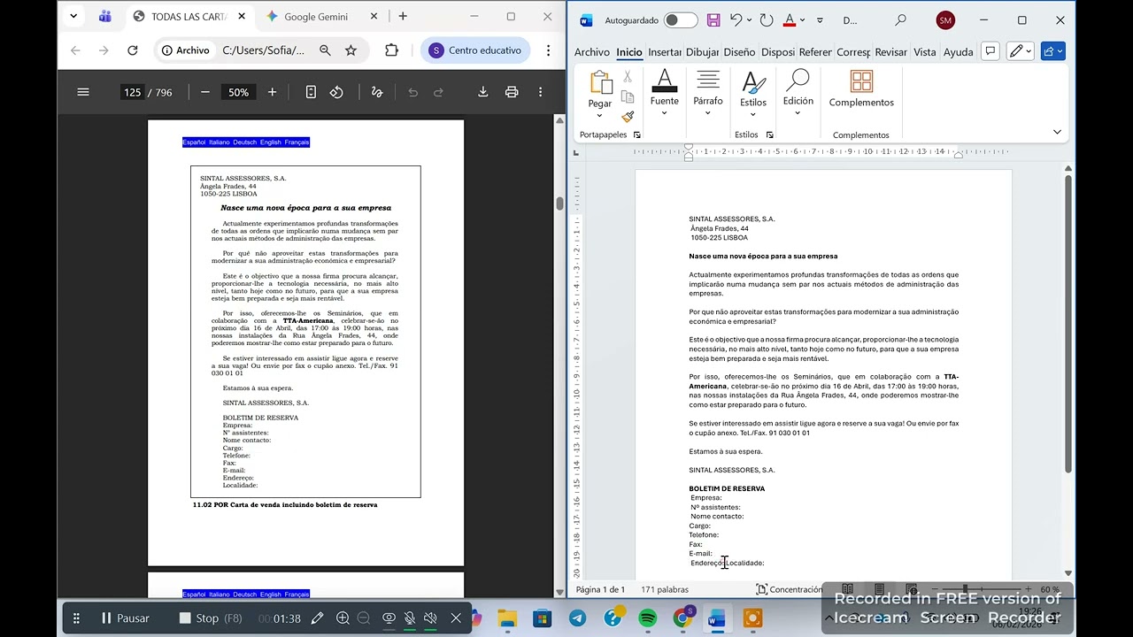
Task: Open the Centro educativo profile button
Action: point(474,50)
